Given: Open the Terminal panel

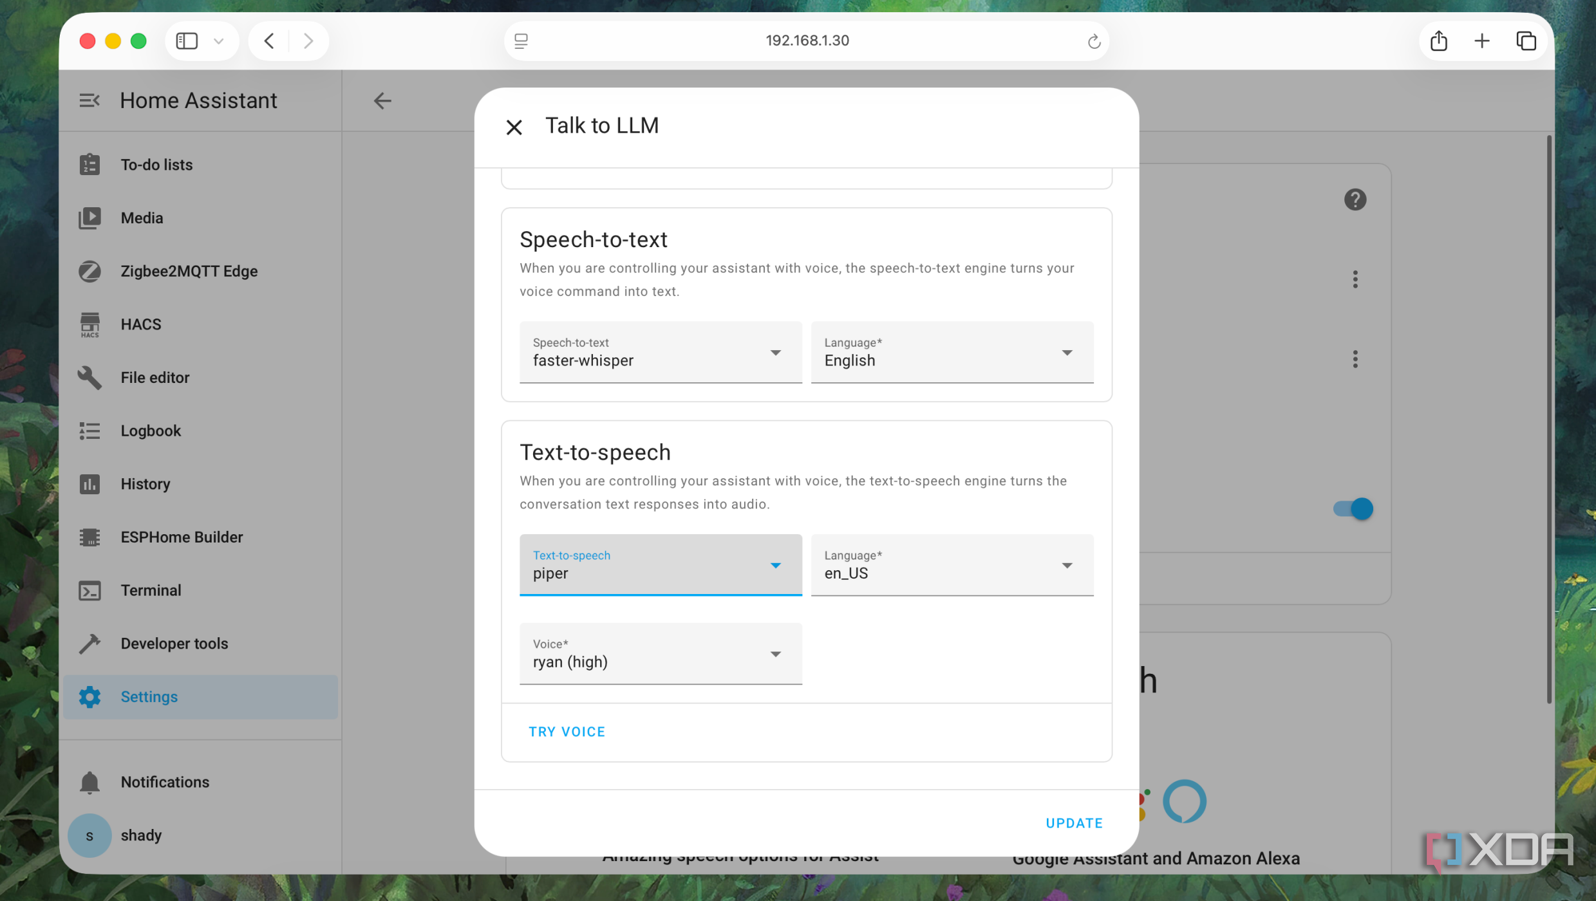Looking at the screenshot, I should (x=200, y=590).
